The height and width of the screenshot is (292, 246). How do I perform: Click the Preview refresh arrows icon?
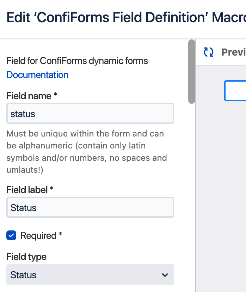pyautogui.click(x=209, y=52)
